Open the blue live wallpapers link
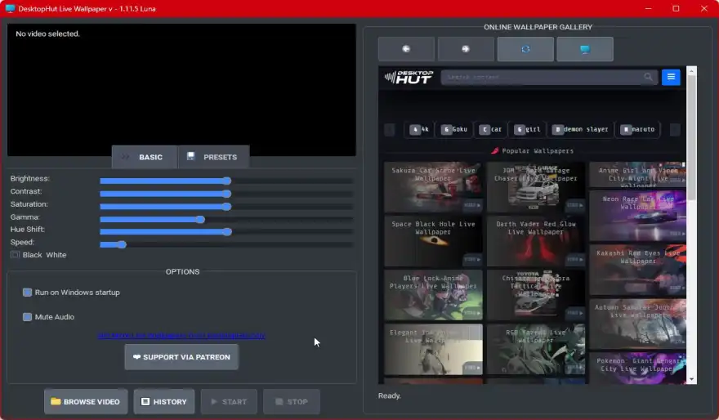 (181, 335)
